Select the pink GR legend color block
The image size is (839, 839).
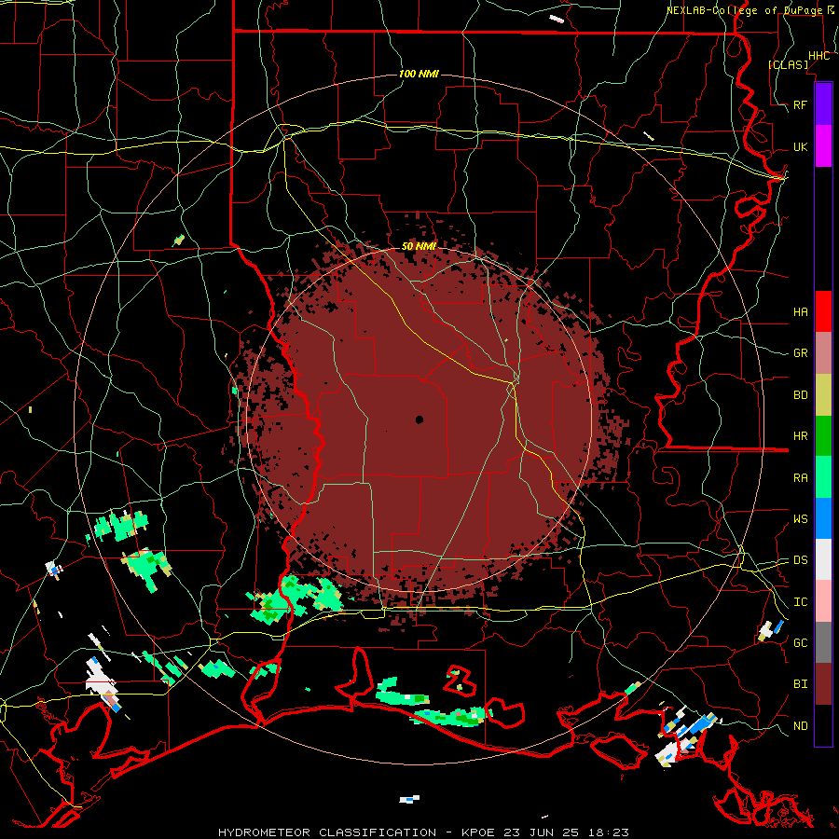pyautogui.click(x=823, y=353)
